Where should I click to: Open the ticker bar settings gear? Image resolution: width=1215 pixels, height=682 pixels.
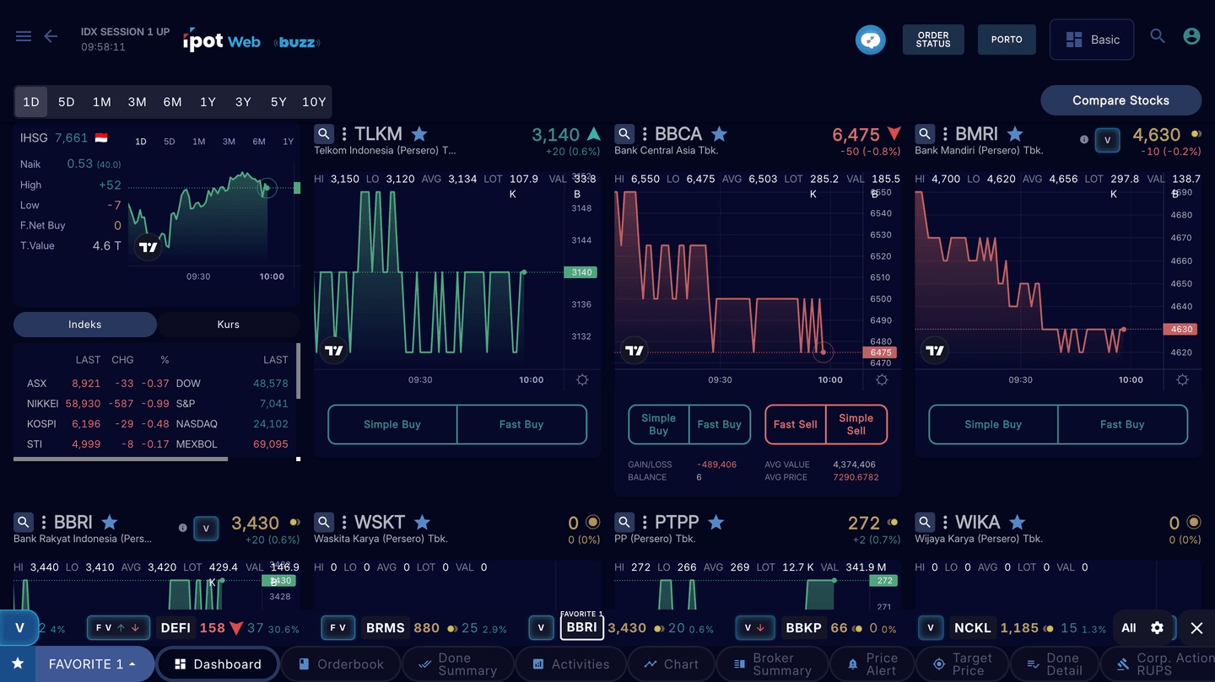[1157, 628]
